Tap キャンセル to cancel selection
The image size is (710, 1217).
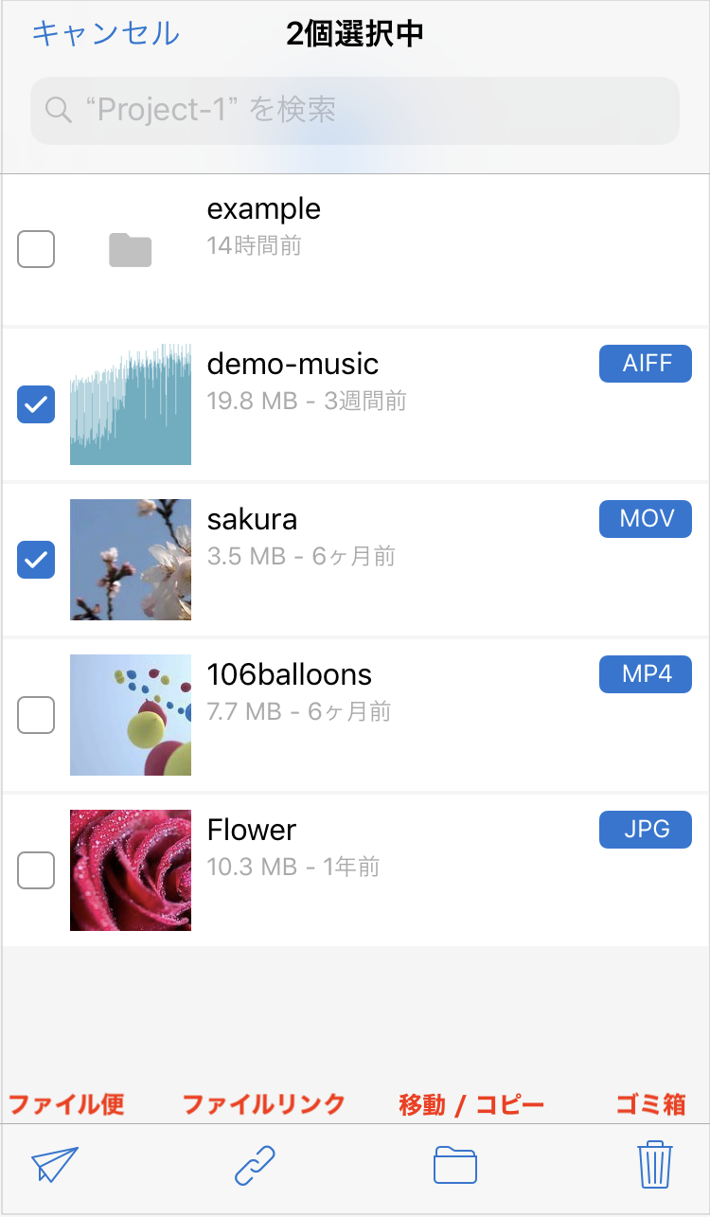pyautogui.click(x=105, y=34)
